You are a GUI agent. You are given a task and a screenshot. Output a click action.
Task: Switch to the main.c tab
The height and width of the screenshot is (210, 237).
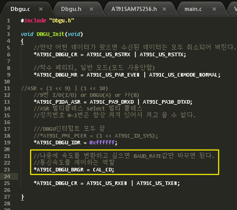click(193, 9)
